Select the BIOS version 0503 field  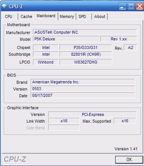tap(83, 89)
